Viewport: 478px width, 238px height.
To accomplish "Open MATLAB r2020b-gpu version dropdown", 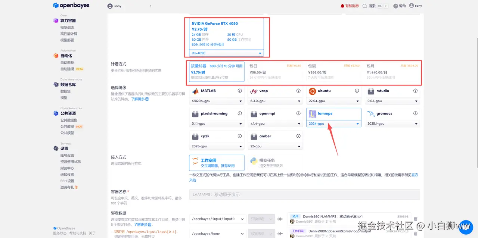I will click(217, 101).
